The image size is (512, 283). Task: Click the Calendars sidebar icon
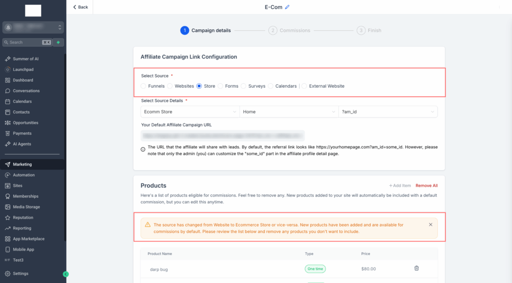click(7, 102)
